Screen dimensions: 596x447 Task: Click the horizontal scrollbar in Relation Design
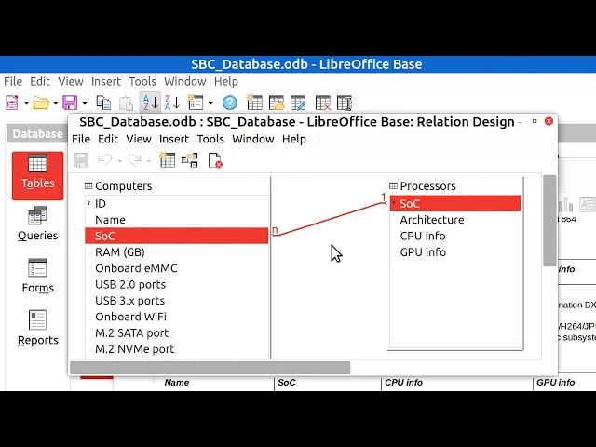(210, 368)
